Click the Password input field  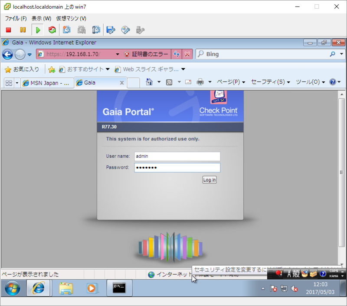177,168
